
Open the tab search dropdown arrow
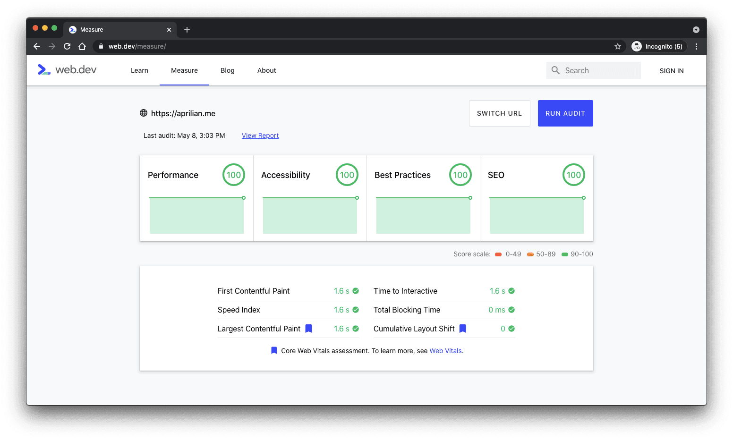tap(696, 30)
